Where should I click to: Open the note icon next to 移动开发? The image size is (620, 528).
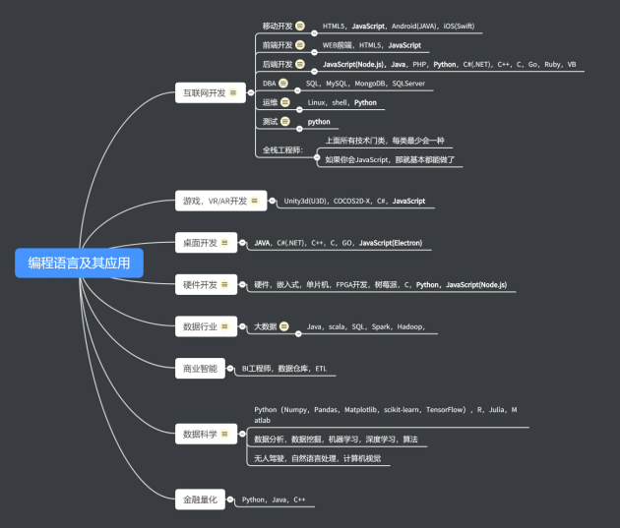(299, 26)
